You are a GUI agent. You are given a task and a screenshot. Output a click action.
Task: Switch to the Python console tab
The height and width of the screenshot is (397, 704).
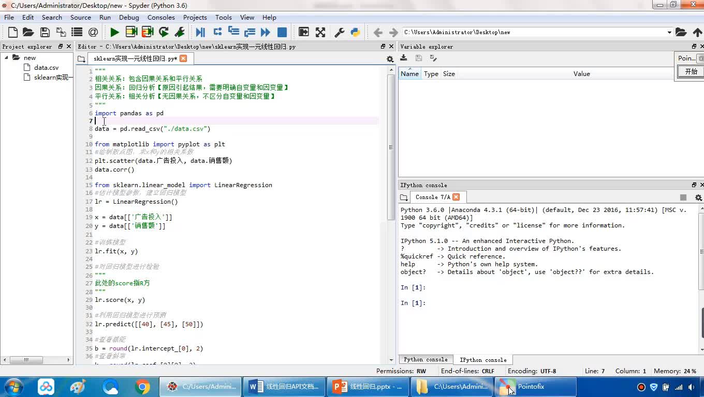[x=426, y=360]
